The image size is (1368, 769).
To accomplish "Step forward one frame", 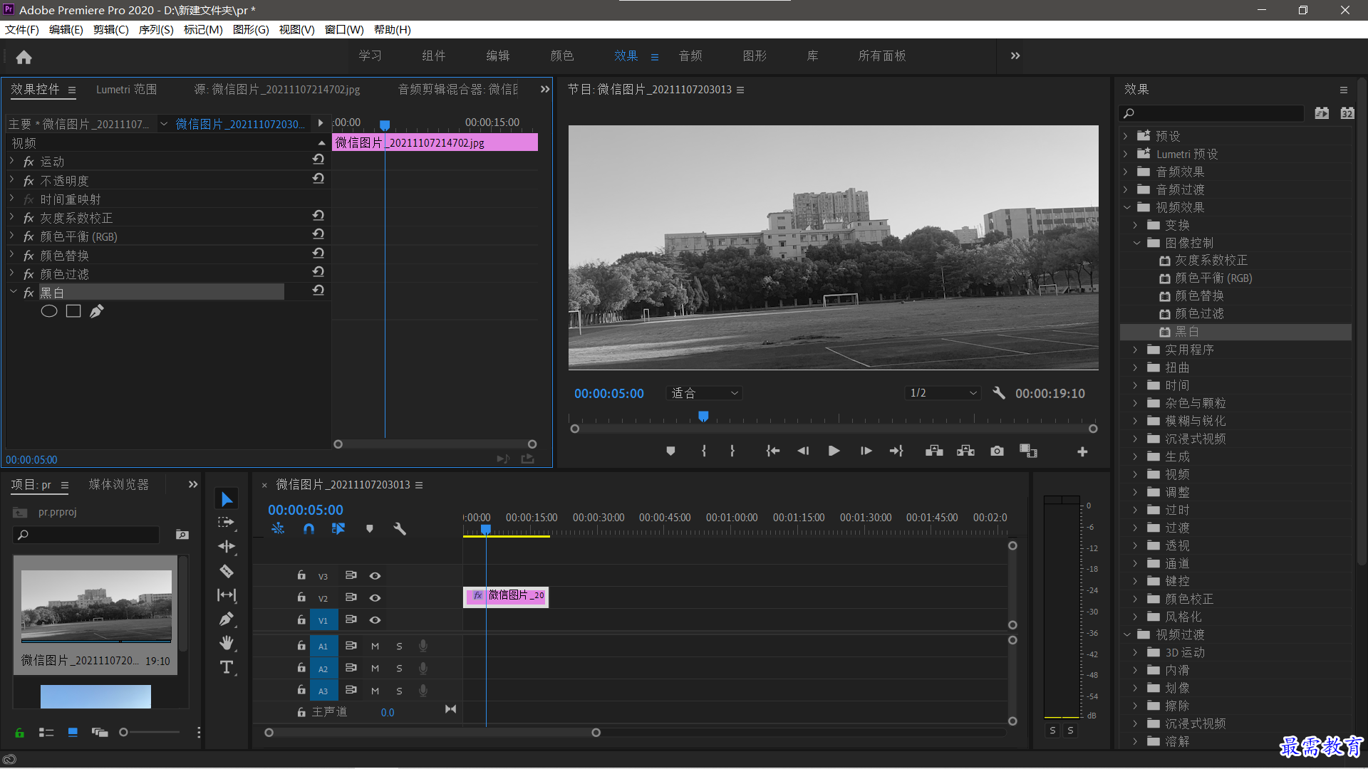I will point(866,451).
